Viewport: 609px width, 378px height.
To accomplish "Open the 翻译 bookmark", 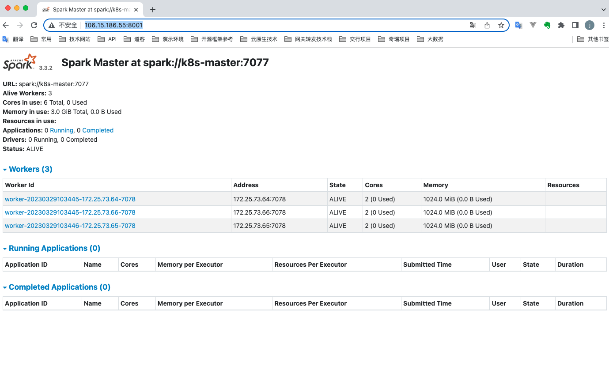I will (13, 39).
